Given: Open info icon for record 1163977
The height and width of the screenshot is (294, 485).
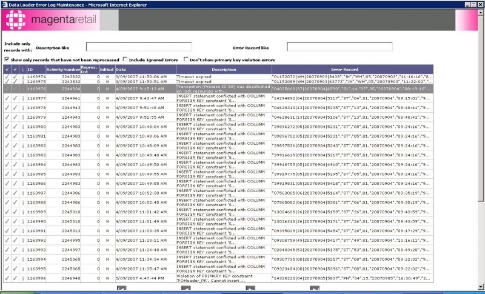Looking at the screenshot, I should pos(23,98).
